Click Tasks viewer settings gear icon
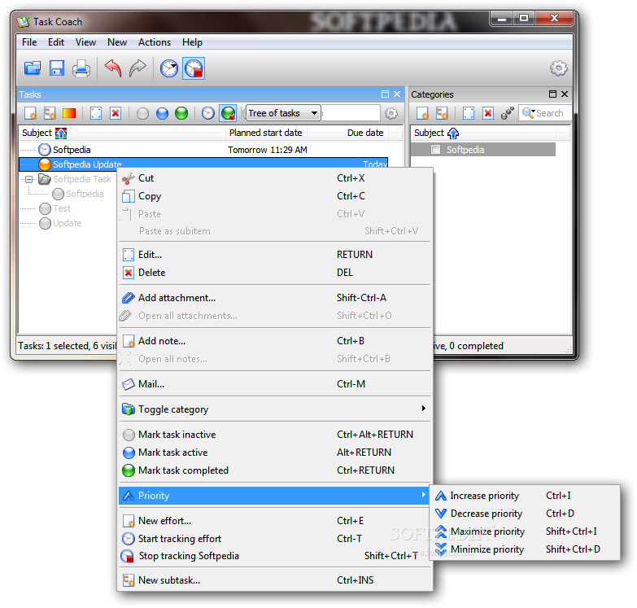Screen dimensions: 637x608 coord(391,113)
